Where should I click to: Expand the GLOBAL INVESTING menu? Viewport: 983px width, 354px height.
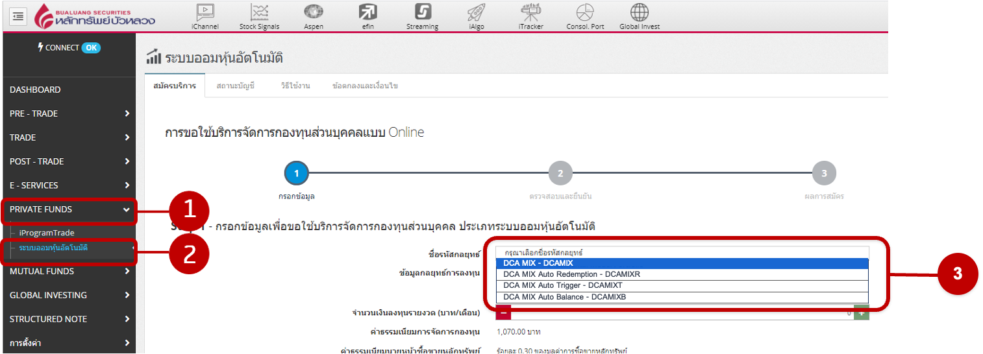point(69,295)
